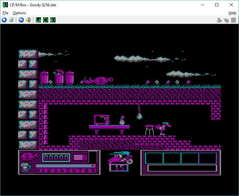Minimize the CP/M Box window
Image resolution: width=239 pixels, height=196 pixels.
pos(203,5)
